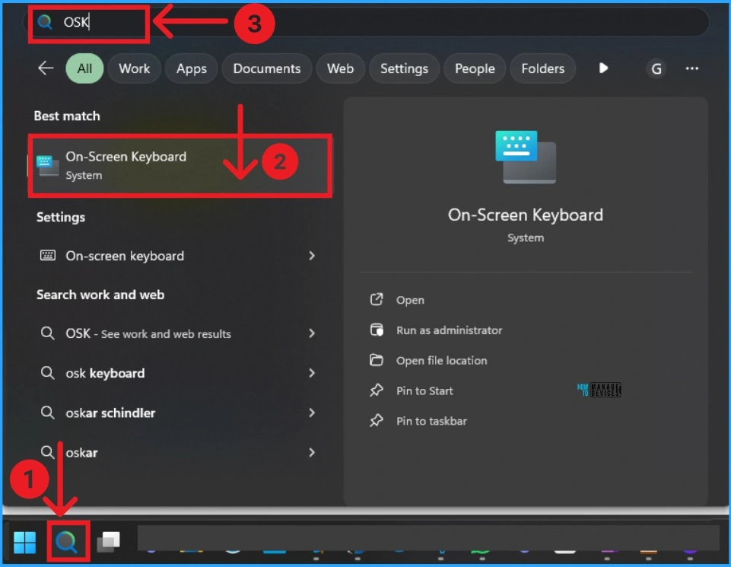Viewport: 731px width, 567px height.
Task: Choose Run as administrator
Action: [449, 330]
